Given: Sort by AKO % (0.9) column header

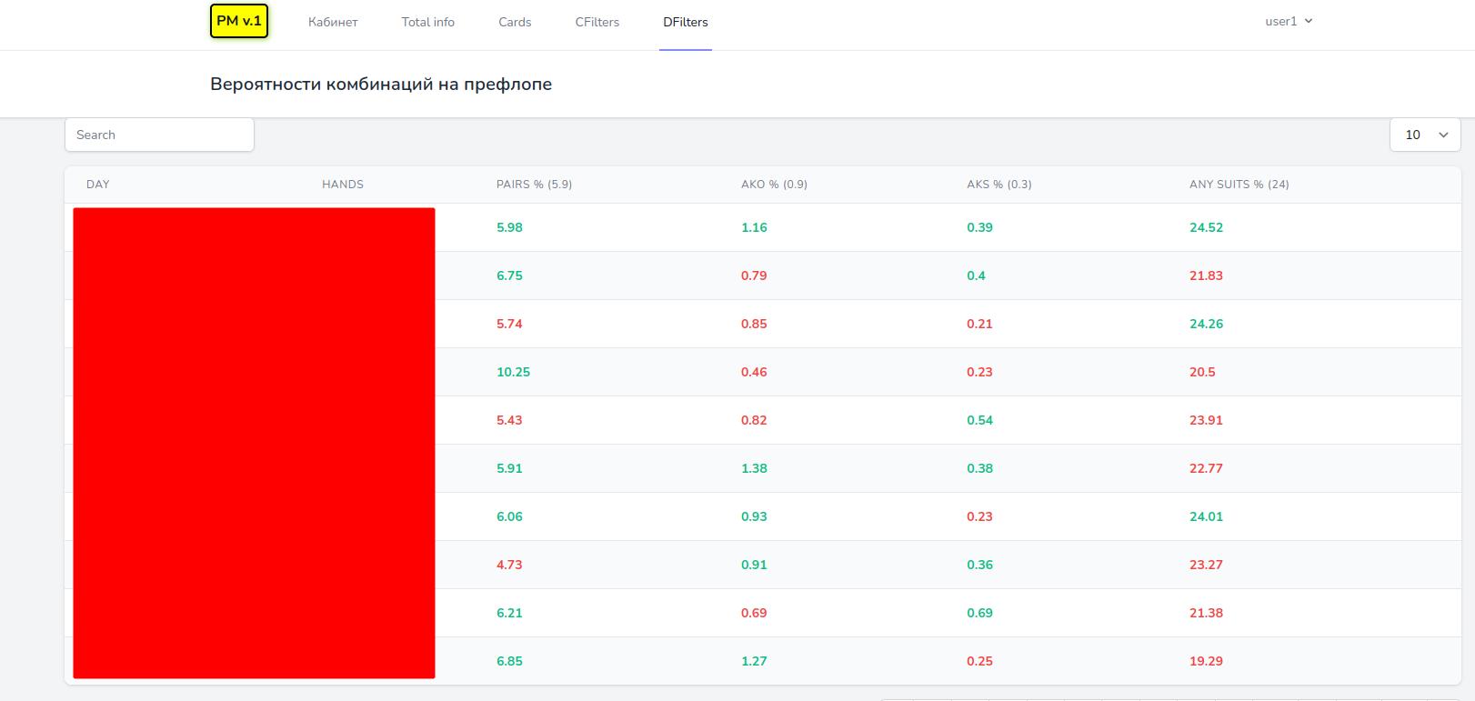Looking at the screenshot, I should [774, 185].
